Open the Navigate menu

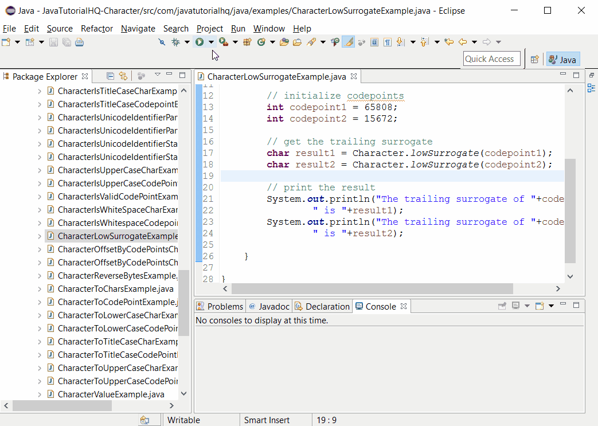(138, 29)
